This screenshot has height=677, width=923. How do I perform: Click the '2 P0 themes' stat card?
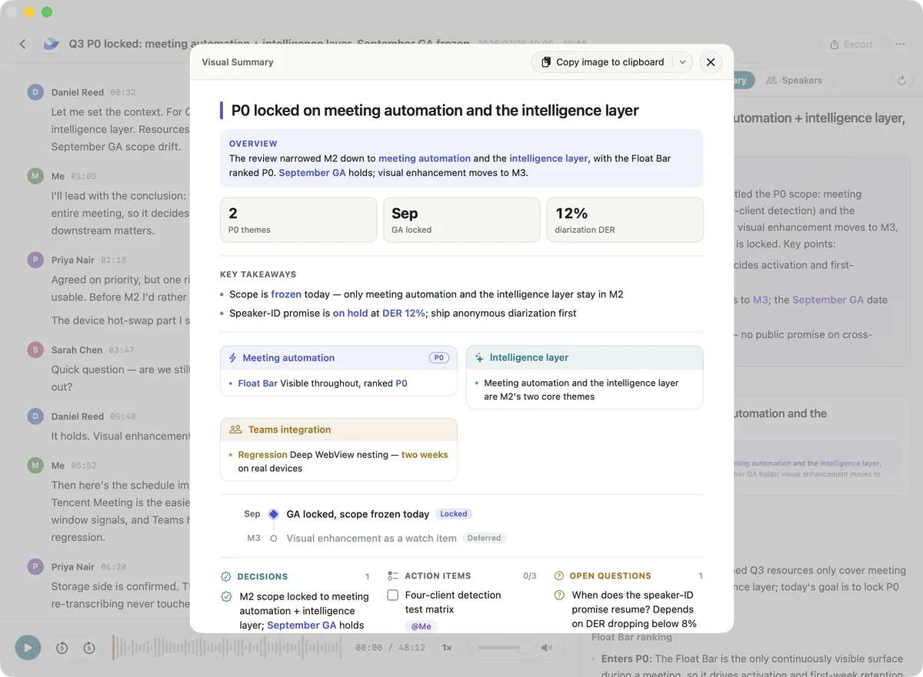click(298, 220)
